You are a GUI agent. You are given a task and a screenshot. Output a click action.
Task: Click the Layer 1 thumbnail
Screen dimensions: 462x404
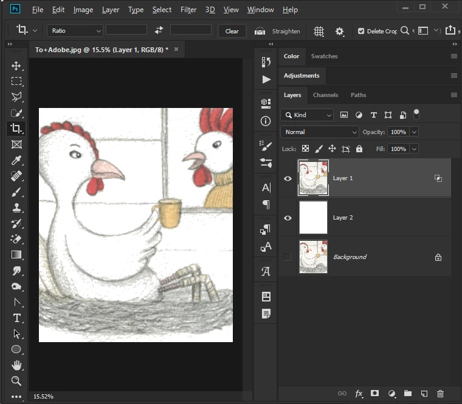[313, 178]
